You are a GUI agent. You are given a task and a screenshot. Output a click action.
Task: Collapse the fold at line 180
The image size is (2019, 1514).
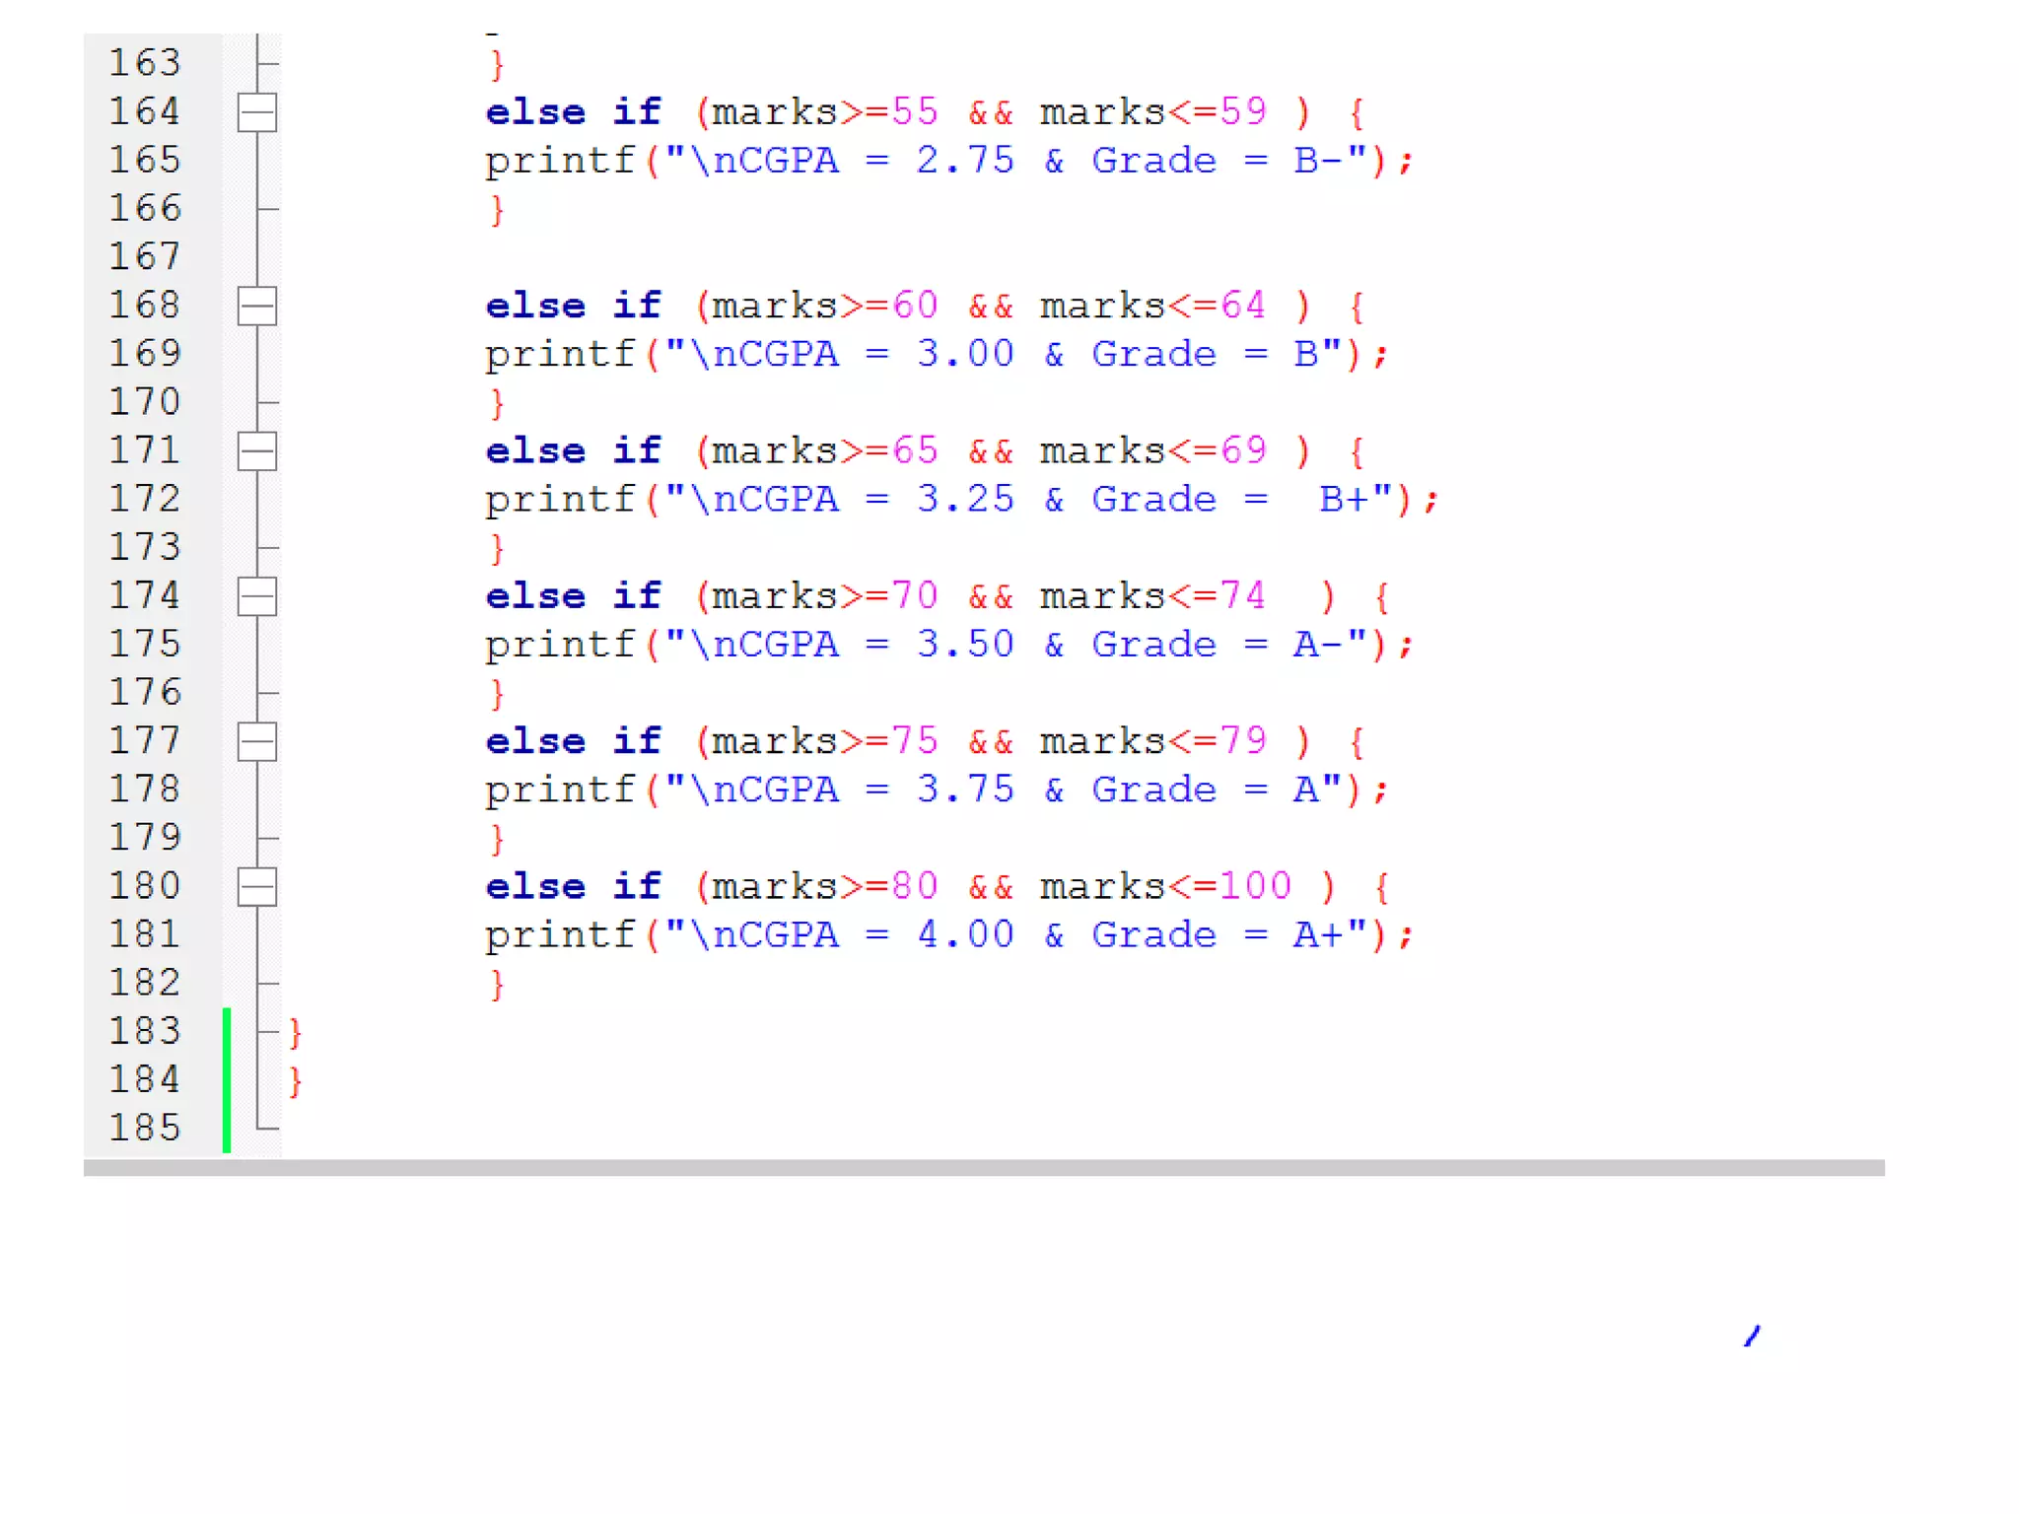click(x=257, y=886)
